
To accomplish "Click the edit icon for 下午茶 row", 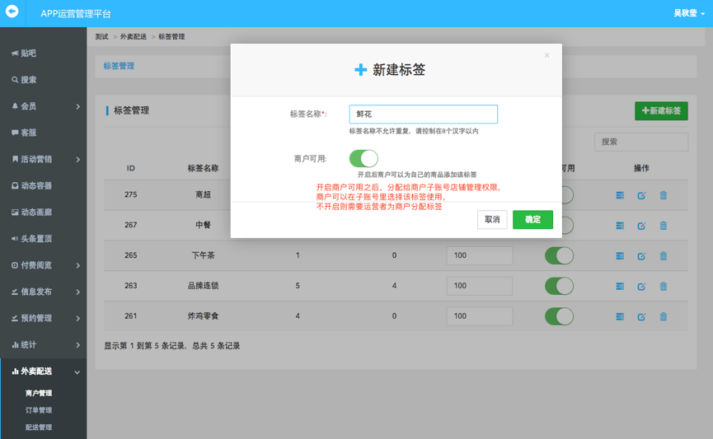I will pyautogui.click(x=641, y=256).
